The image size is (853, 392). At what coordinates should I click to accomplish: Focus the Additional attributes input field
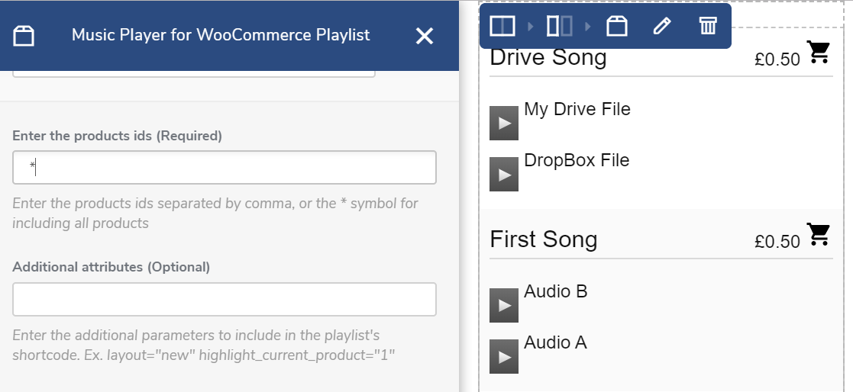pos(224,299)
